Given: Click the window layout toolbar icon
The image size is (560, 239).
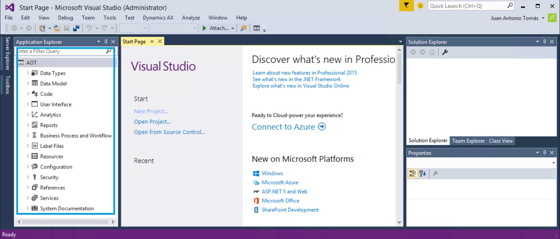Looking at the screenshot, I should 257,28.
